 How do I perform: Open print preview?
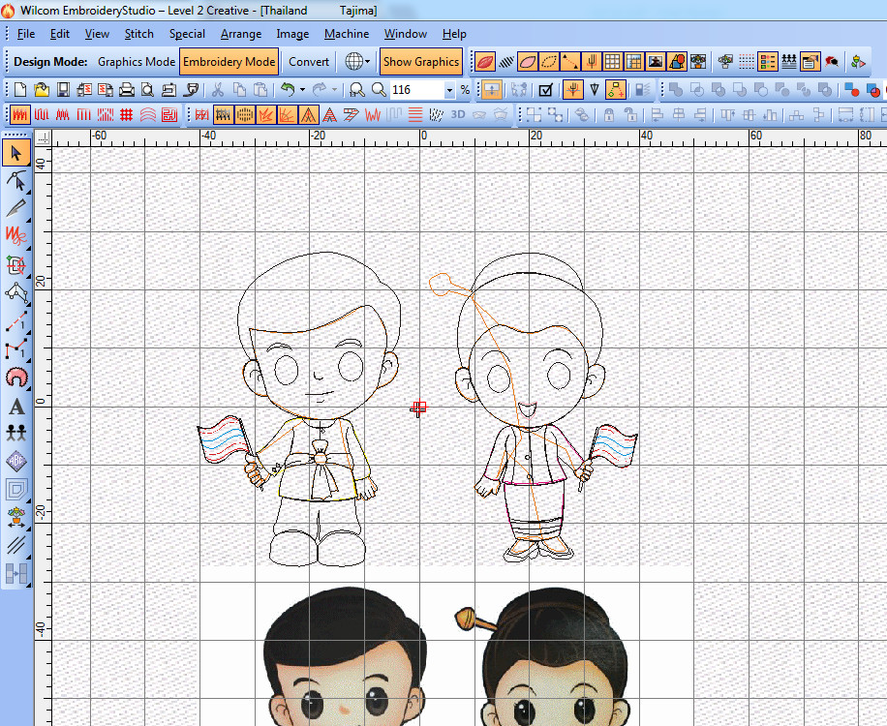tap(147, 89)
